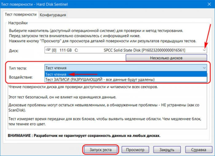Expand the disk dropdown arrow
This screenshot has width=215, height=156.
[204, 50]
